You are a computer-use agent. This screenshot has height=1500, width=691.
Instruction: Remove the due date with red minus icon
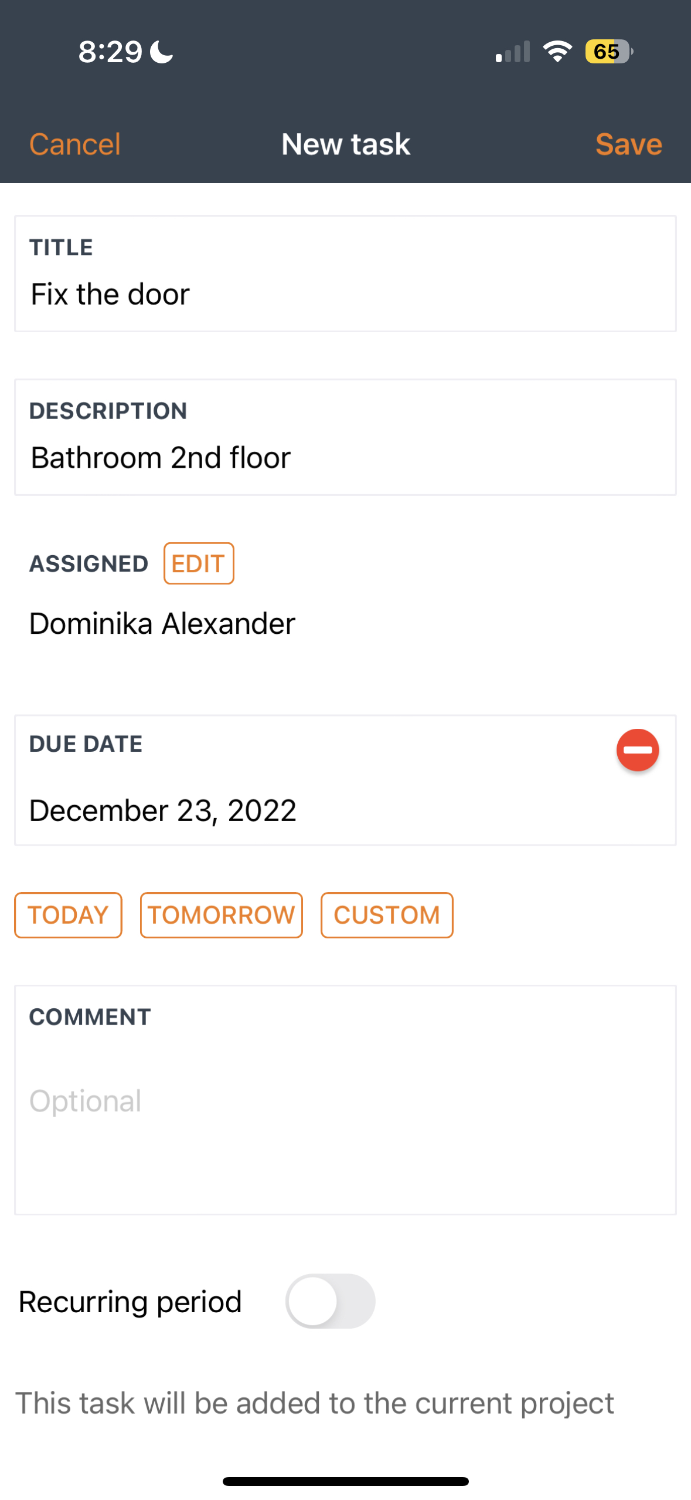(637, 750)
